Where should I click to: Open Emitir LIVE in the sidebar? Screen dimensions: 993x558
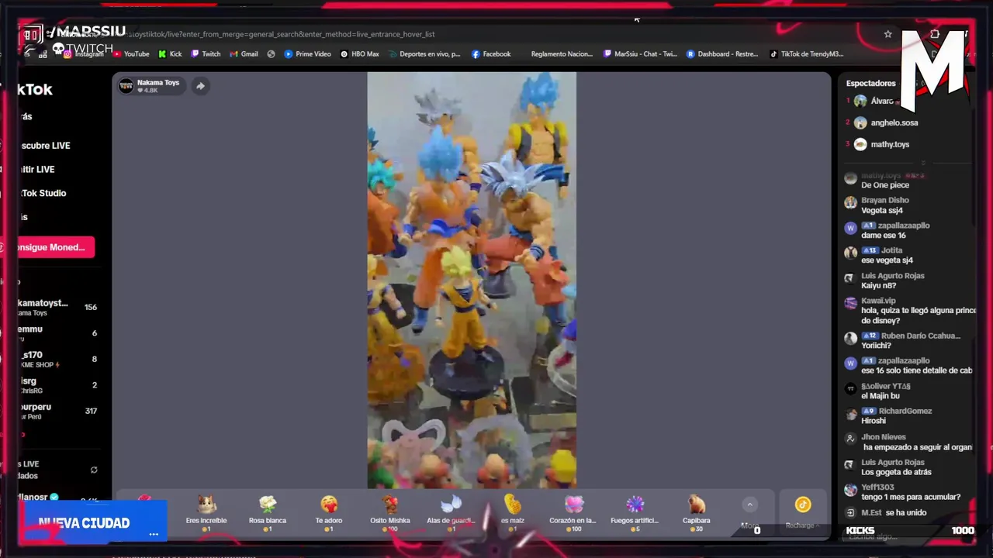(x=37, y=170)
